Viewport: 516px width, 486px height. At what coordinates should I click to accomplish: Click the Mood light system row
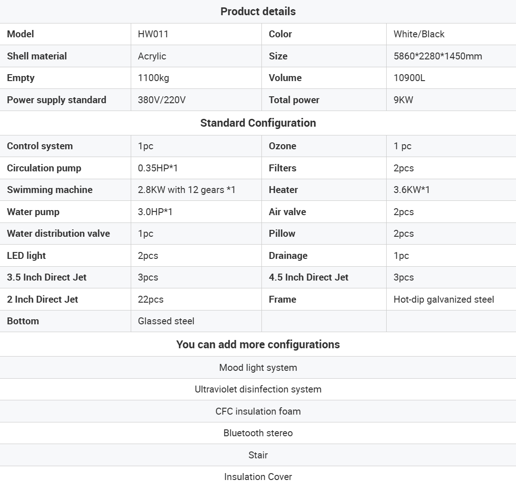258,368
